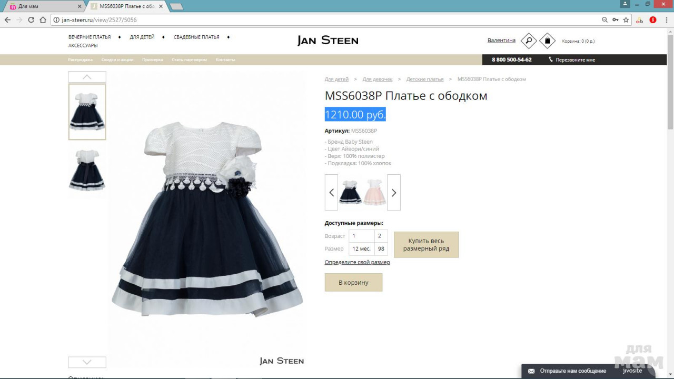
Task: Switch to the Для мам browser tab
Action: [42, 6]
